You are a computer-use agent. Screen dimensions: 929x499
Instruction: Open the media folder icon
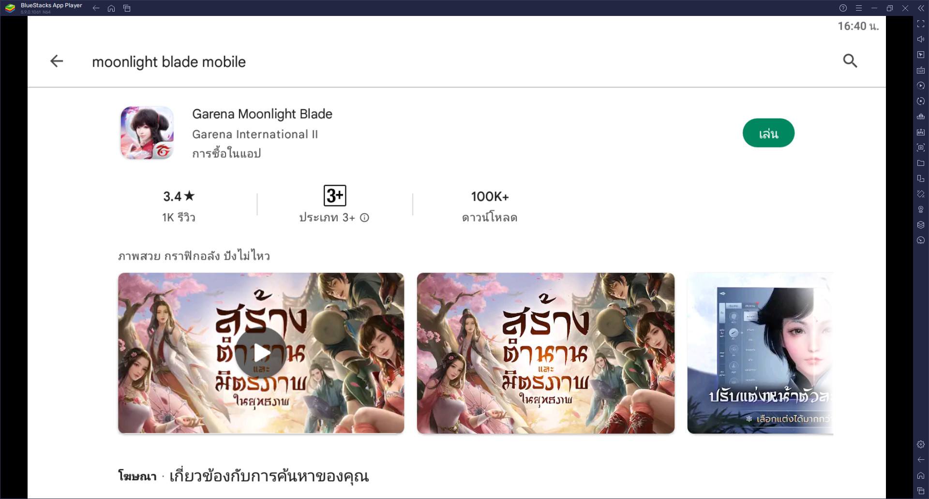click(x=921, y=163)
